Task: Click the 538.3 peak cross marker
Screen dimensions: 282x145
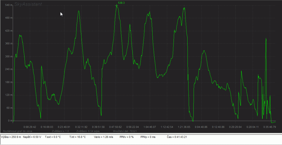Action: tap(117, 6)
